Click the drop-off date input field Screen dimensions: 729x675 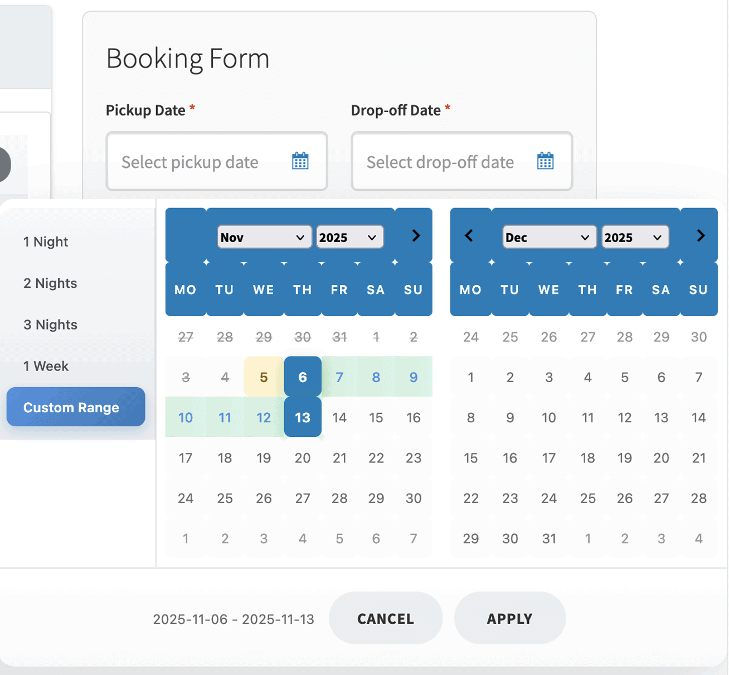tap(446, 161)
